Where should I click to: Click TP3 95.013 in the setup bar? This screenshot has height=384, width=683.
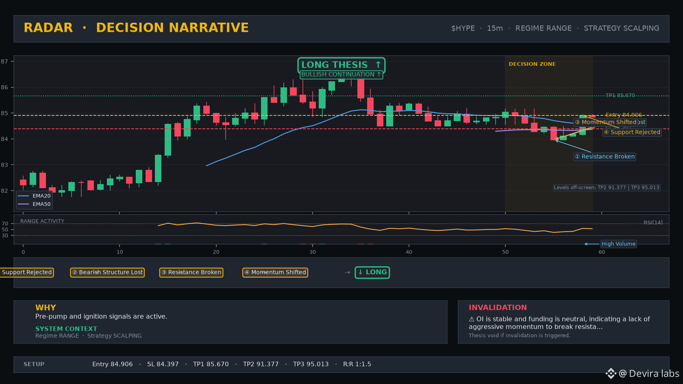point(311,364)
